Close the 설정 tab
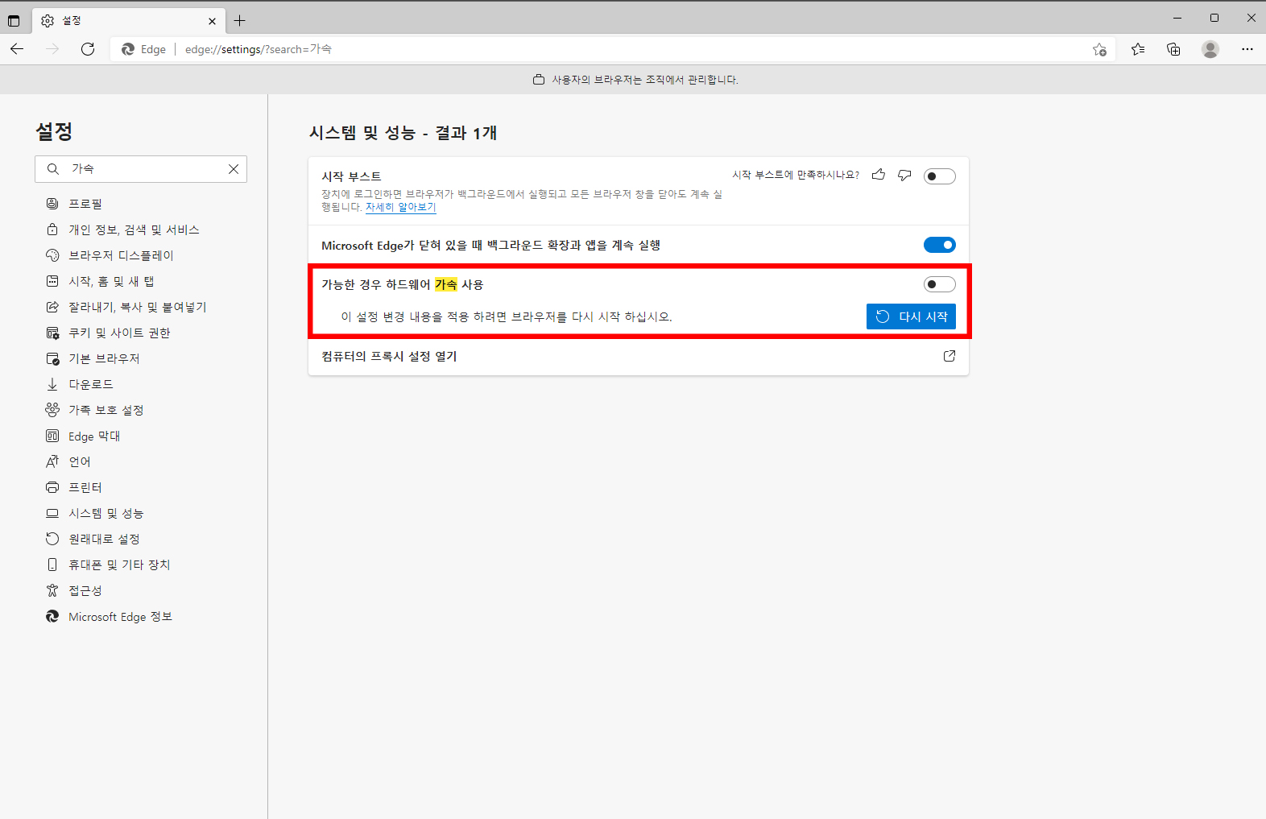 pyautogui.click(x=212, y=21)
